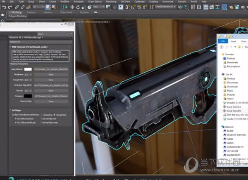Click the Use Pivot Point Center icon
This screenshot has width=248, height=180.
click(108, 7)
